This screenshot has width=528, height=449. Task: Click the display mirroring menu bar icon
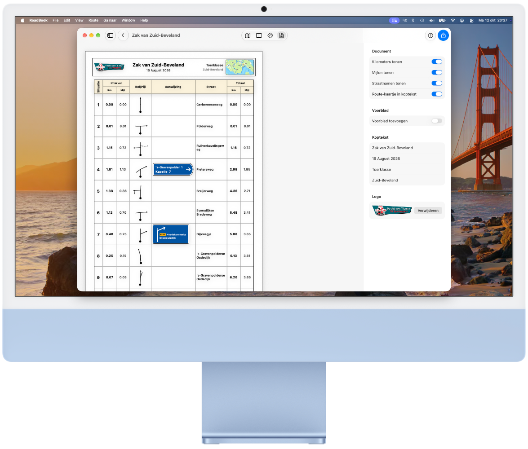[405, 20]
